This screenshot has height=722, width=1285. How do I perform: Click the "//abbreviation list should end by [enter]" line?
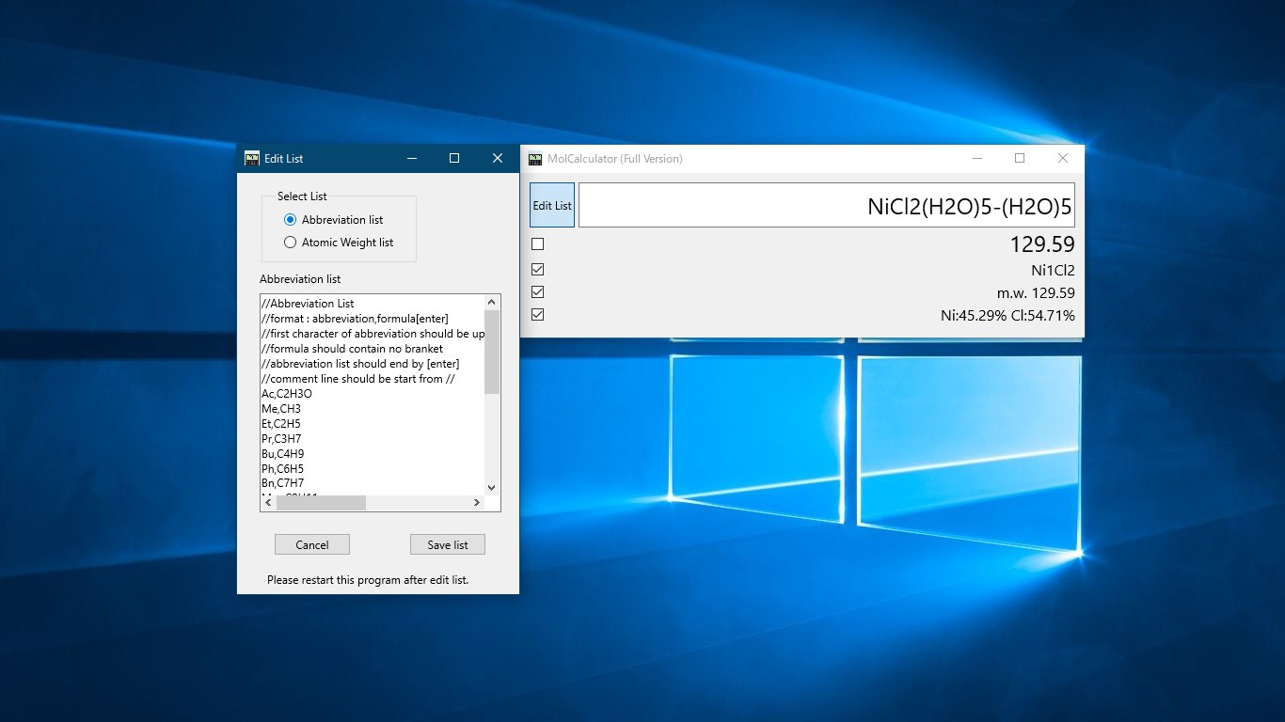click(360, 364)
